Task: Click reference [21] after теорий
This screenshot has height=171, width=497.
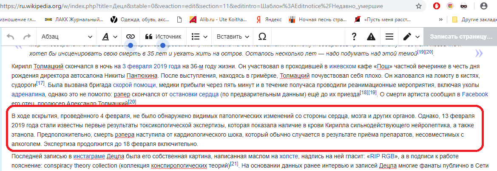Action: point(234,164)
